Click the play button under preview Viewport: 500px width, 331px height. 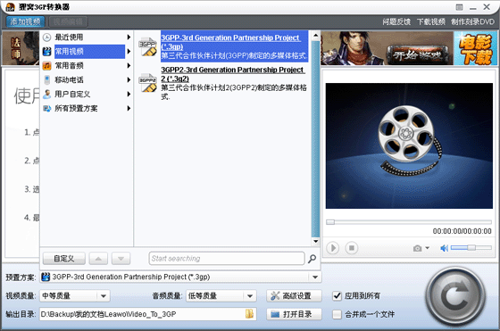pos(332,248)
